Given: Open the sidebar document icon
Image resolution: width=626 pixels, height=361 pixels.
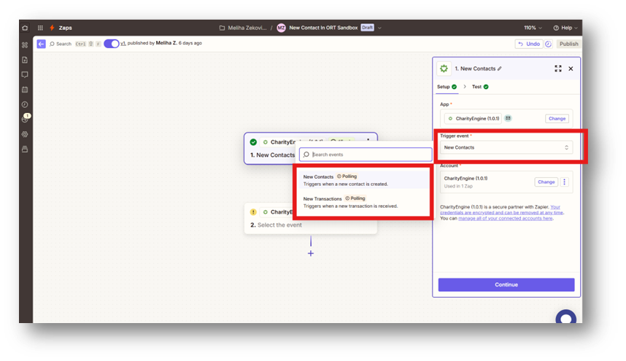Looking at the screenshot, I should click(25, 60).
